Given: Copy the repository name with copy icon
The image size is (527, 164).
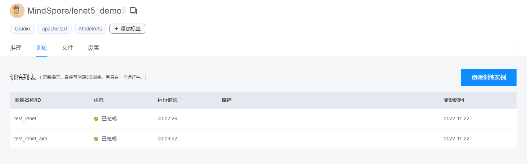Looking at the screenshot, I should [x=133, y=11].
